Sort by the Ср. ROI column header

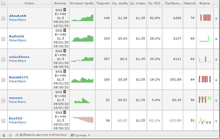(154, 3)
